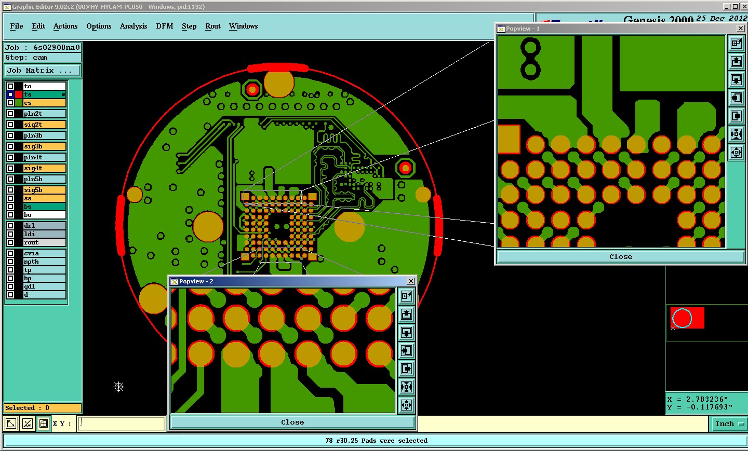Open the Inch units dropdown
748x451 pixels.
pyautogui.click(x=729, y=423)
